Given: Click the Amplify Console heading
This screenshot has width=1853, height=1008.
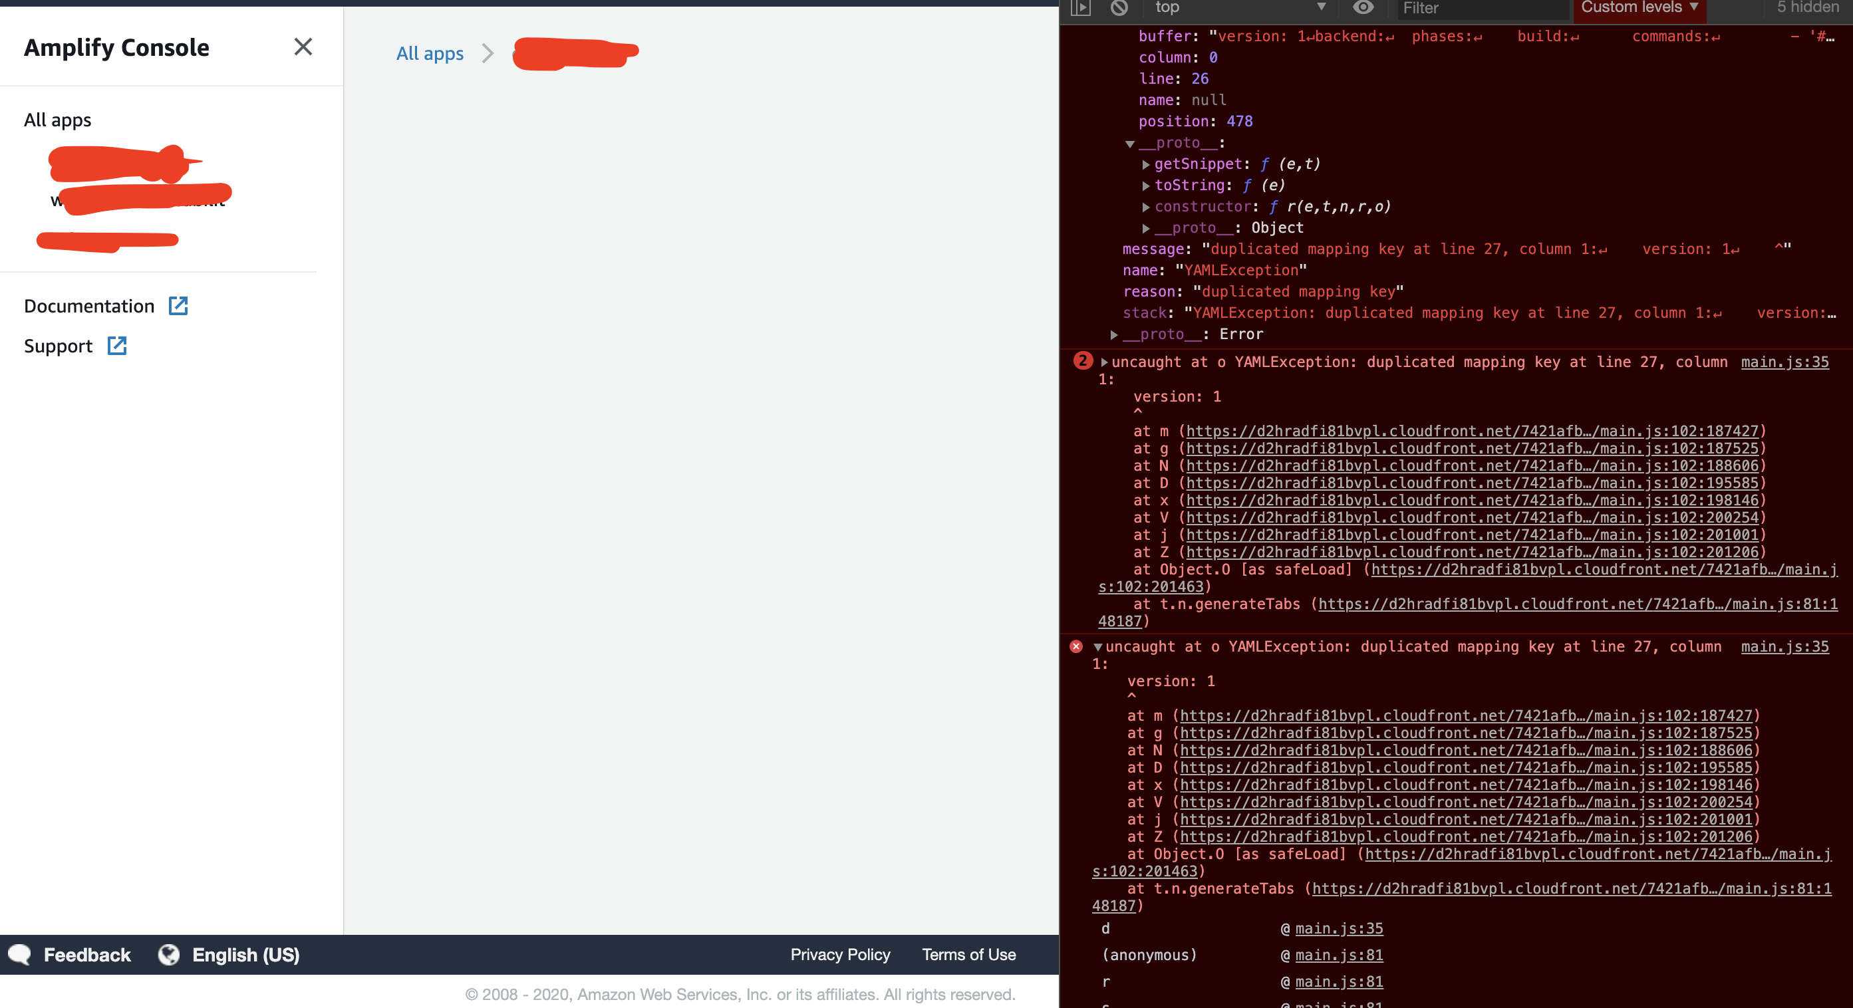Looking at the screenshot, I should pos(116,47).
